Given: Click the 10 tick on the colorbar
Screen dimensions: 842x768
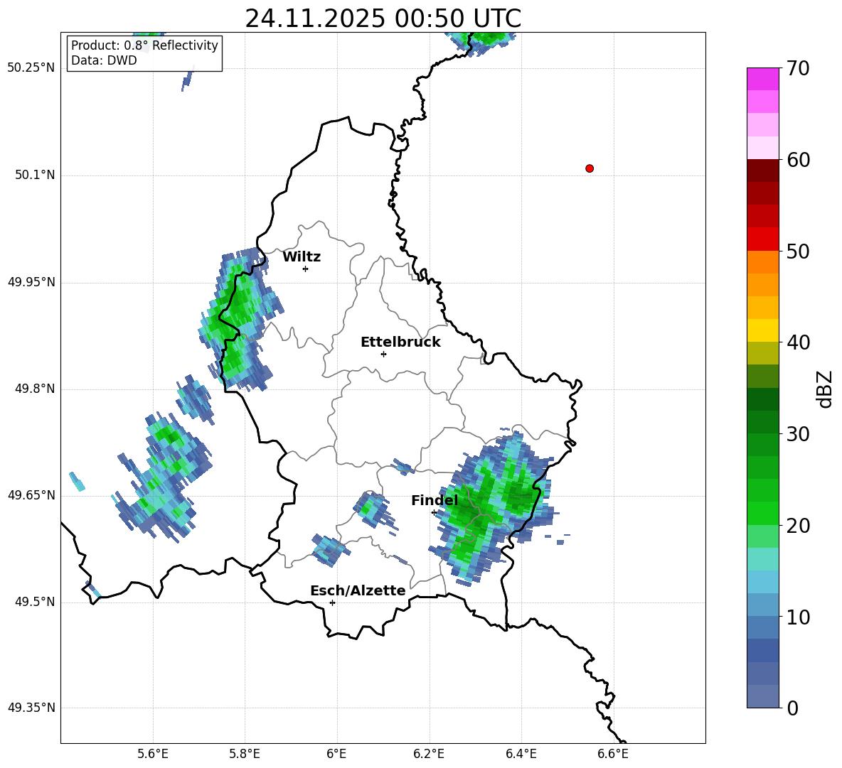Looking at the screenshot, I should (x=797, y=617).
